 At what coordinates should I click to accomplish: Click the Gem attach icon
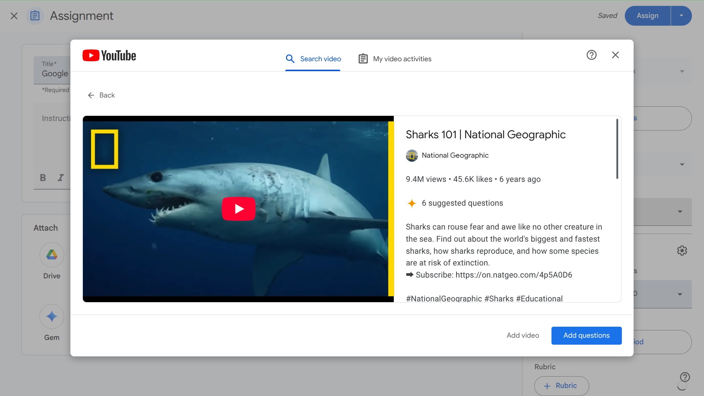point(52,316)
